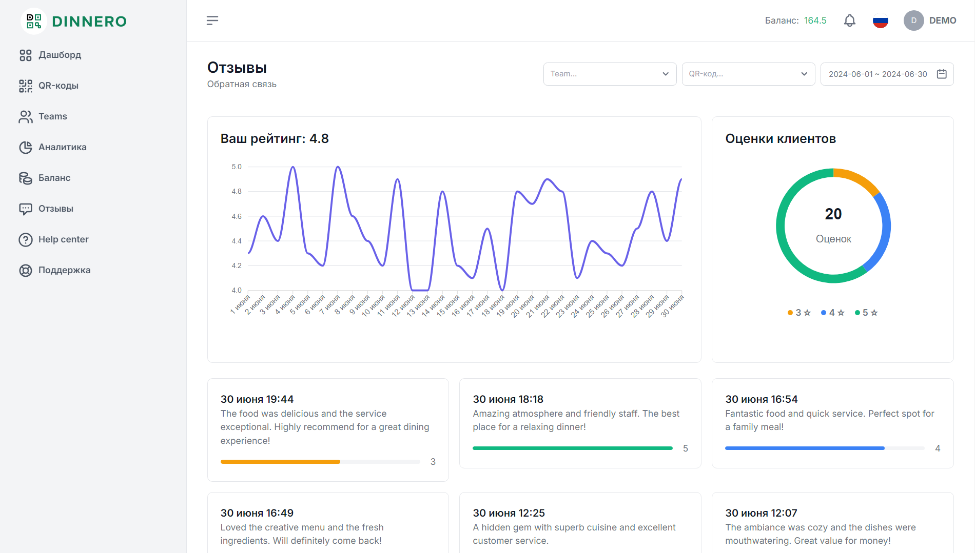
Task: Click the score 5 on 18:18 review
Action: (x=685, y=448)
